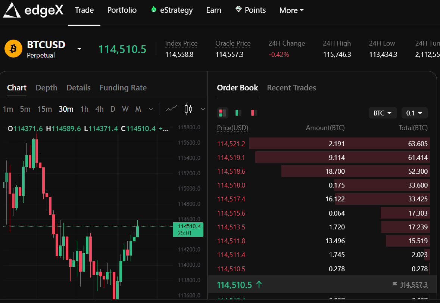Open the Recent Trades tab

coord(291,88)
